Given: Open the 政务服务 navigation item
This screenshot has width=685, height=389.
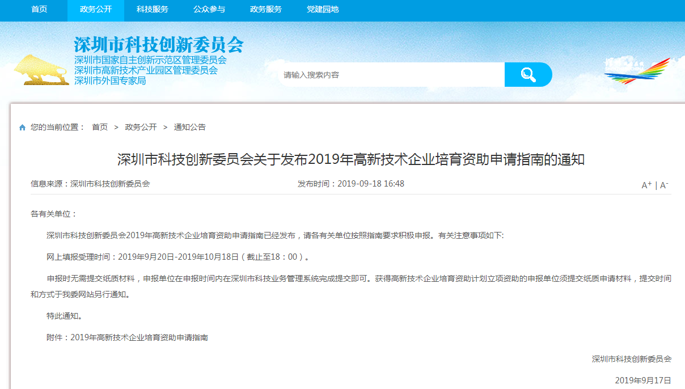Looking at the screenshot, I should (x=266, y=10).
